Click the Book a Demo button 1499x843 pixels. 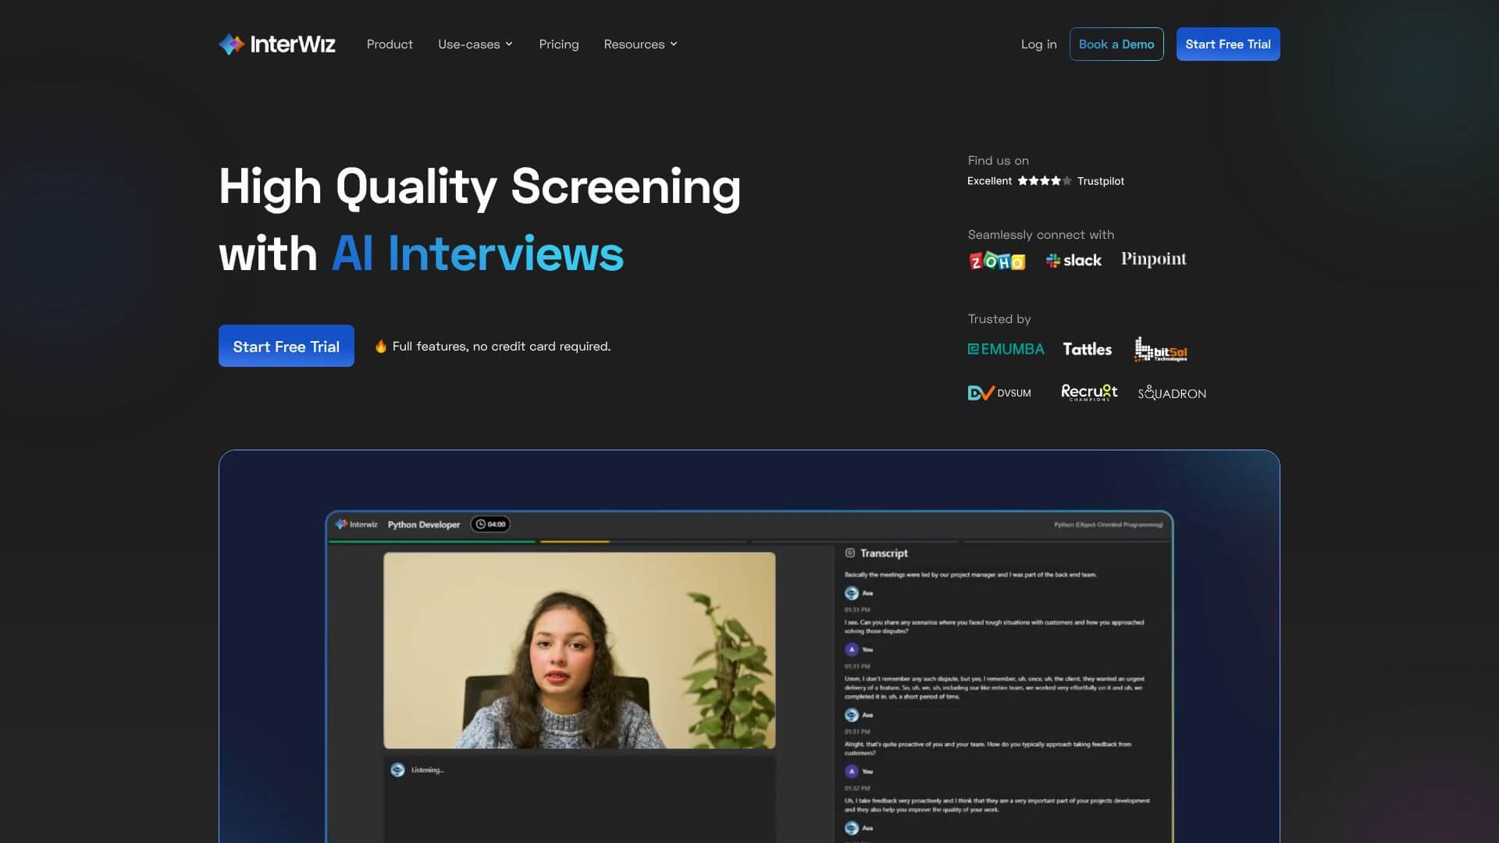(1116, 44)
